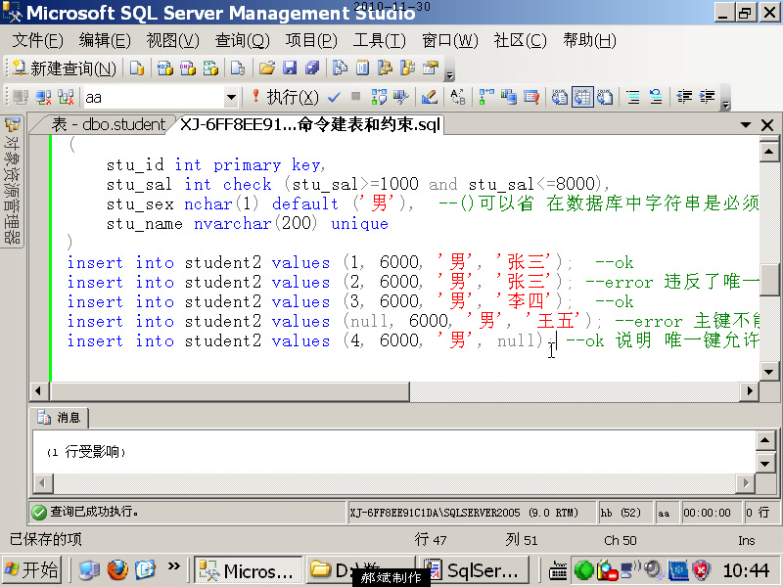Switch to the Micros... taskbar button
The height and width of the screenshot is (587, 783).
click(x=249, y=569)
